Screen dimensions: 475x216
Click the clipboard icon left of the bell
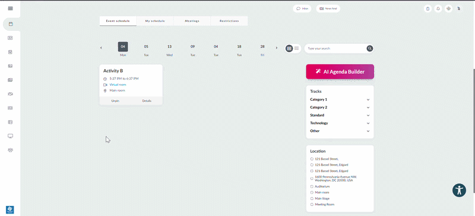click(427, 9)
